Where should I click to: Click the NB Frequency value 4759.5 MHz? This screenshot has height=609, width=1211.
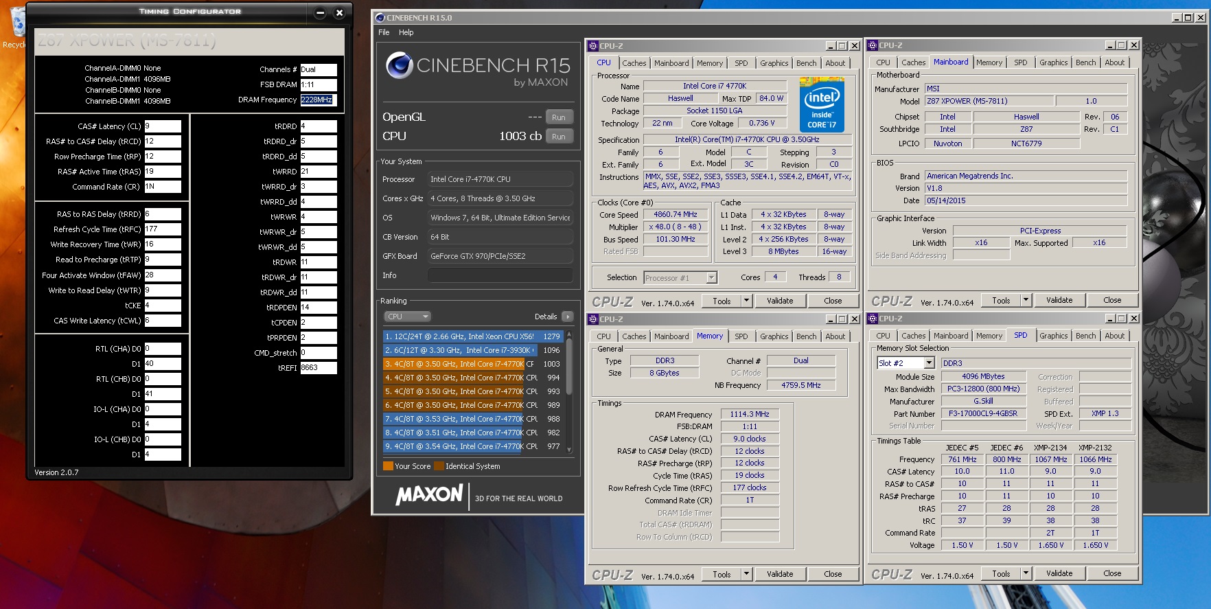pyautogui.click(x=801, y=385)
